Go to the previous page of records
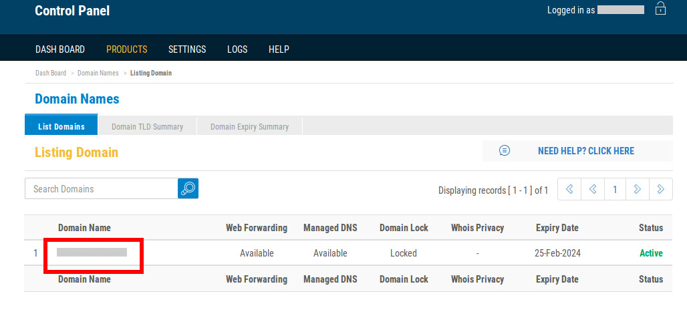The width and height of the screenshot is (687, 316). click(x=592, y=189)
